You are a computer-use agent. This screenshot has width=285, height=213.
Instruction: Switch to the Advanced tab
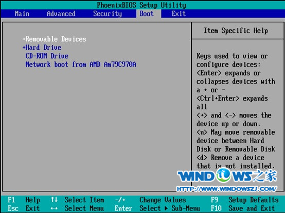[61, 13]
